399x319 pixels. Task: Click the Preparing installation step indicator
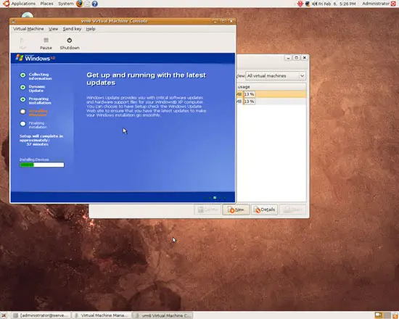click(23, 99)
